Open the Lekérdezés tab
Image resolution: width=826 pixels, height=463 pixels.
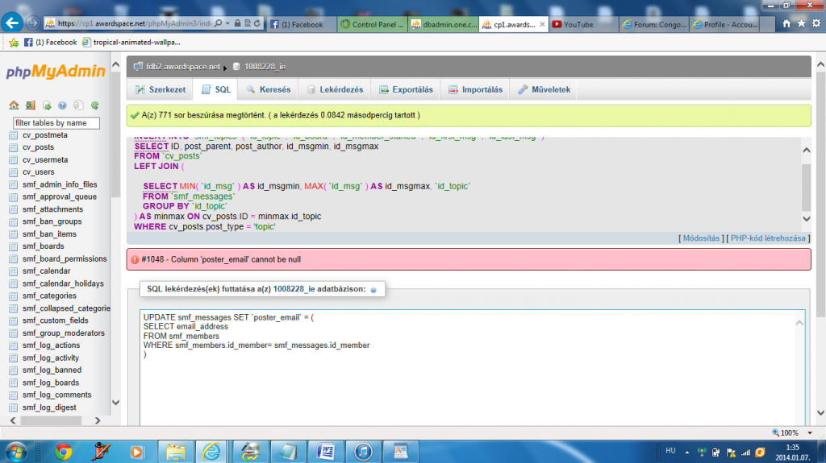tap(335, 89)
